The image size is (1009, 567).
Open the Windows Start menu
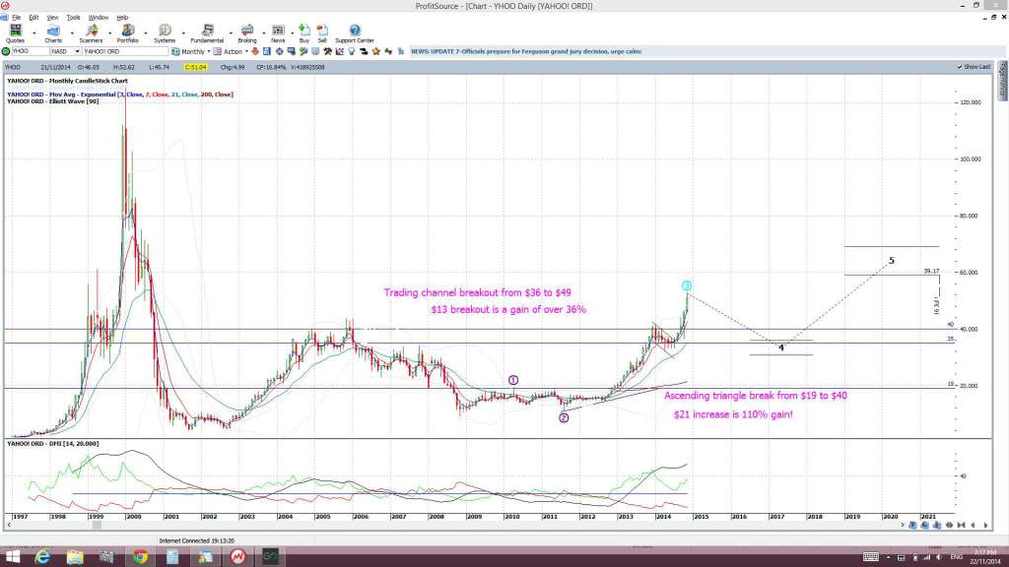(12, 557)
